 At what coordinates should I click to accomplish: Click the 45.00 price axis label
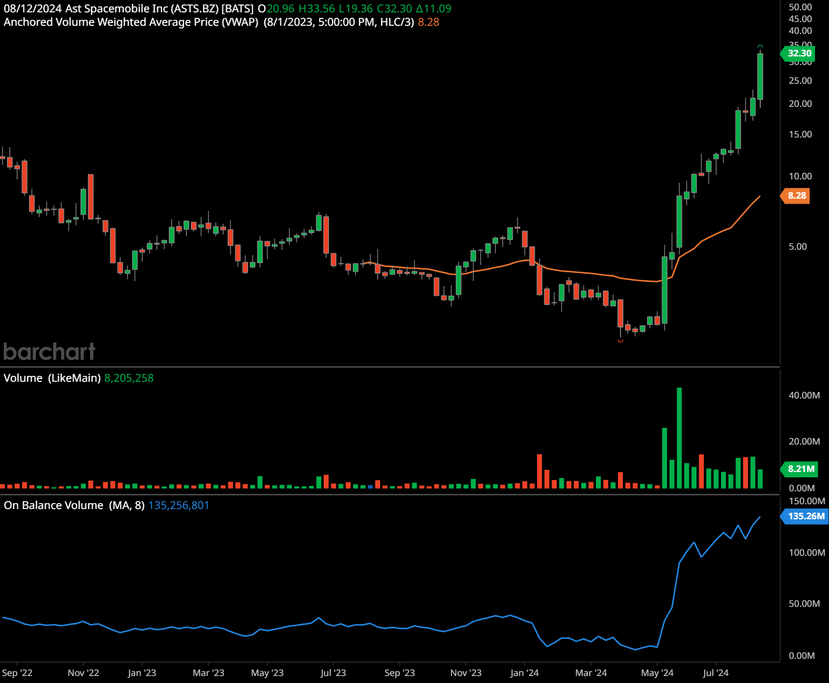800,19
